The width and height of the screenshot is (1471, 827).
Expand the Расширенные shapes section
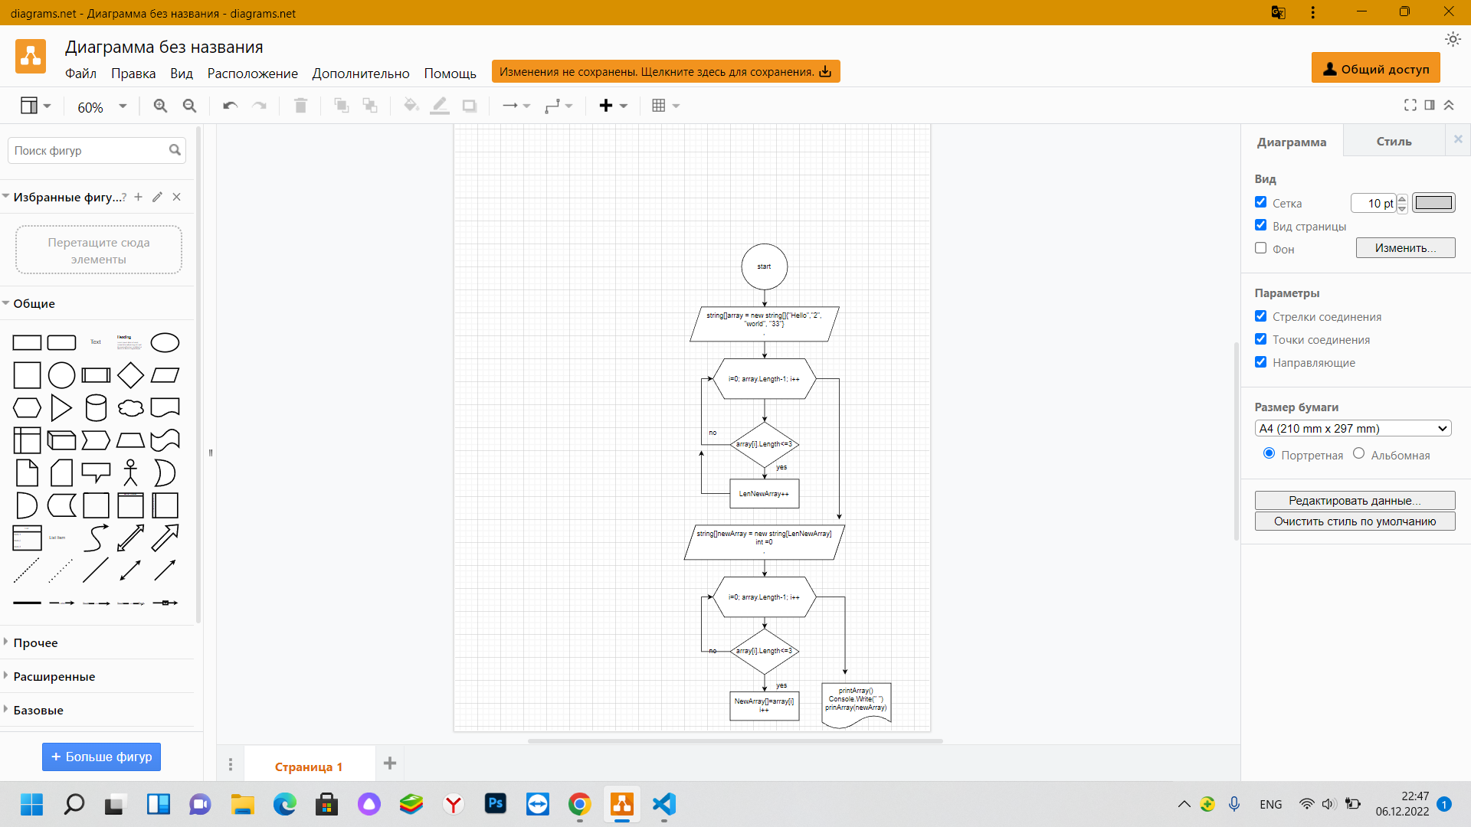point(53,676)
